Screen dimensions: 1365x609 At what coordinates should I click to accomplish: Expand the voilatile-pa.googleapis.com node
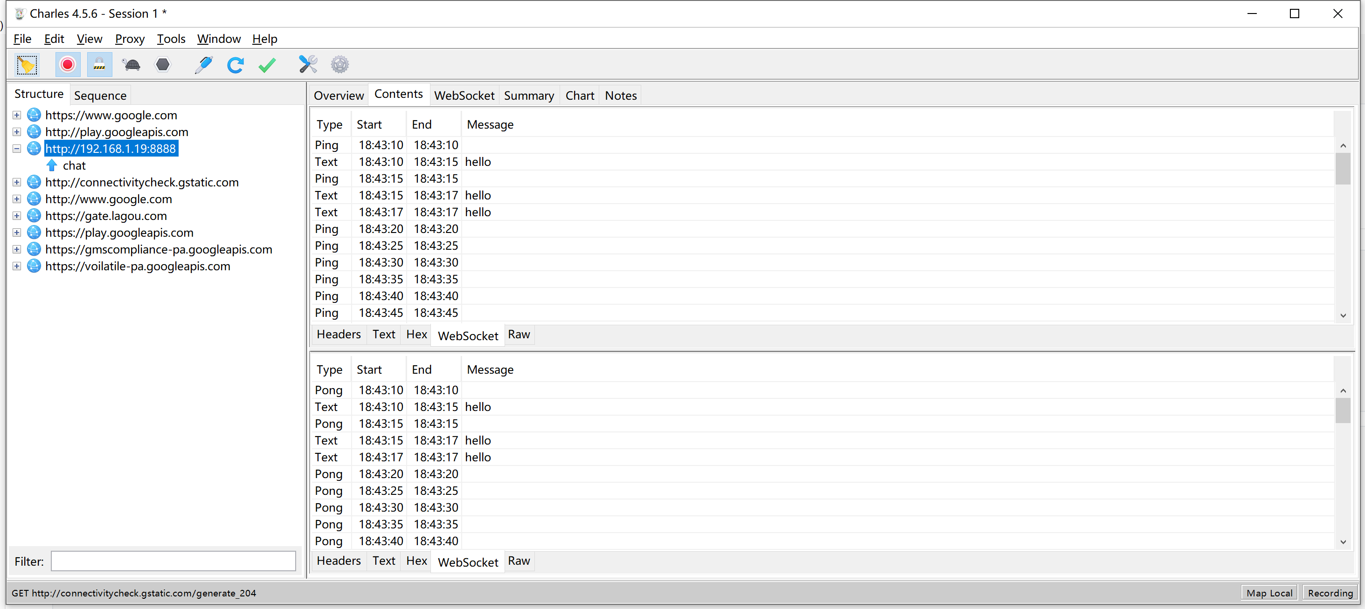pos(17,267)
